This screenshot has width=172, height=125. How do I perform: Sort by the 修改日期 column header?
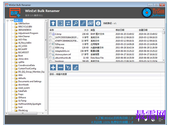coord(120,30)
